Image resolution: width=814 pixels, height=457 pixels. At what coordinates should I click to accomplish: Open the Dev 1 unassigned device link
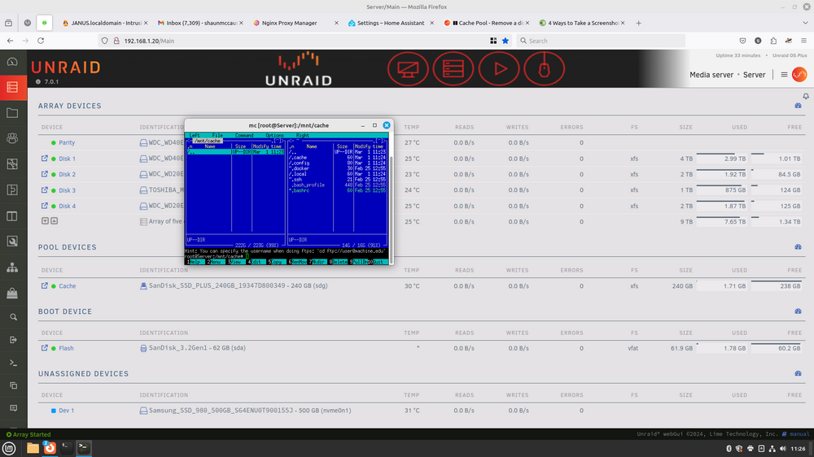tap(66, 411)
